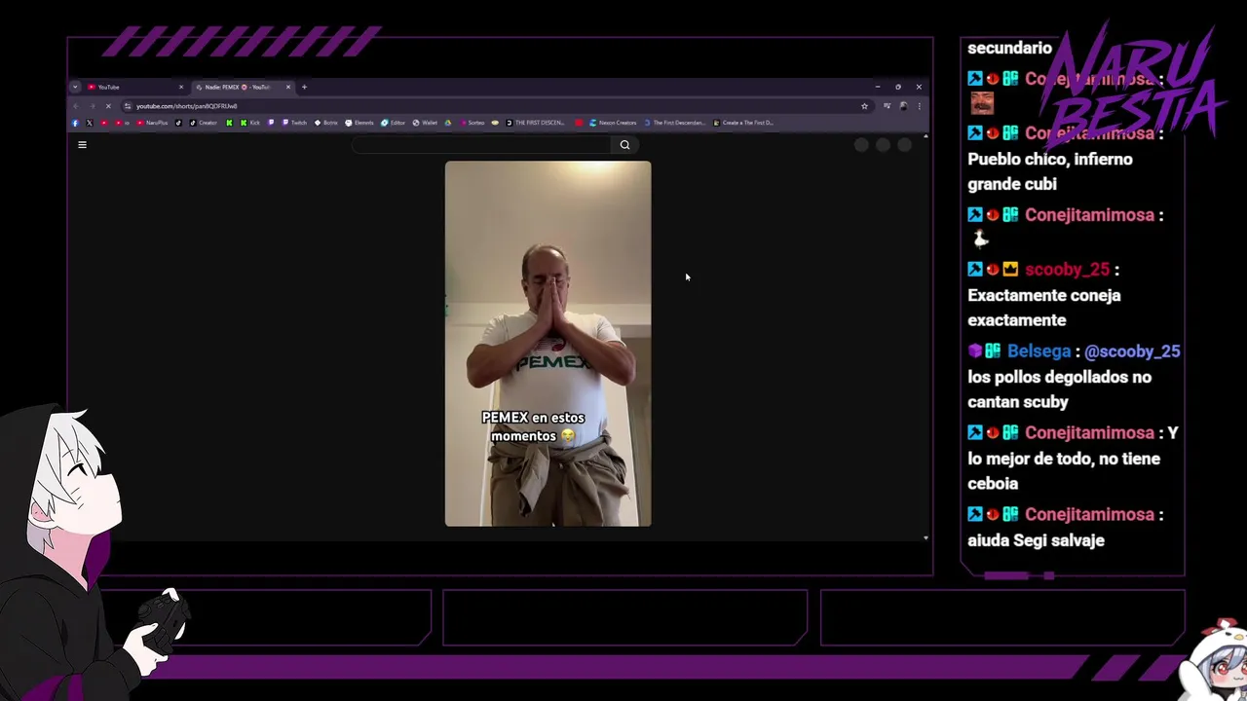Open the X (Twitter) bookmark

coord(90,123)
